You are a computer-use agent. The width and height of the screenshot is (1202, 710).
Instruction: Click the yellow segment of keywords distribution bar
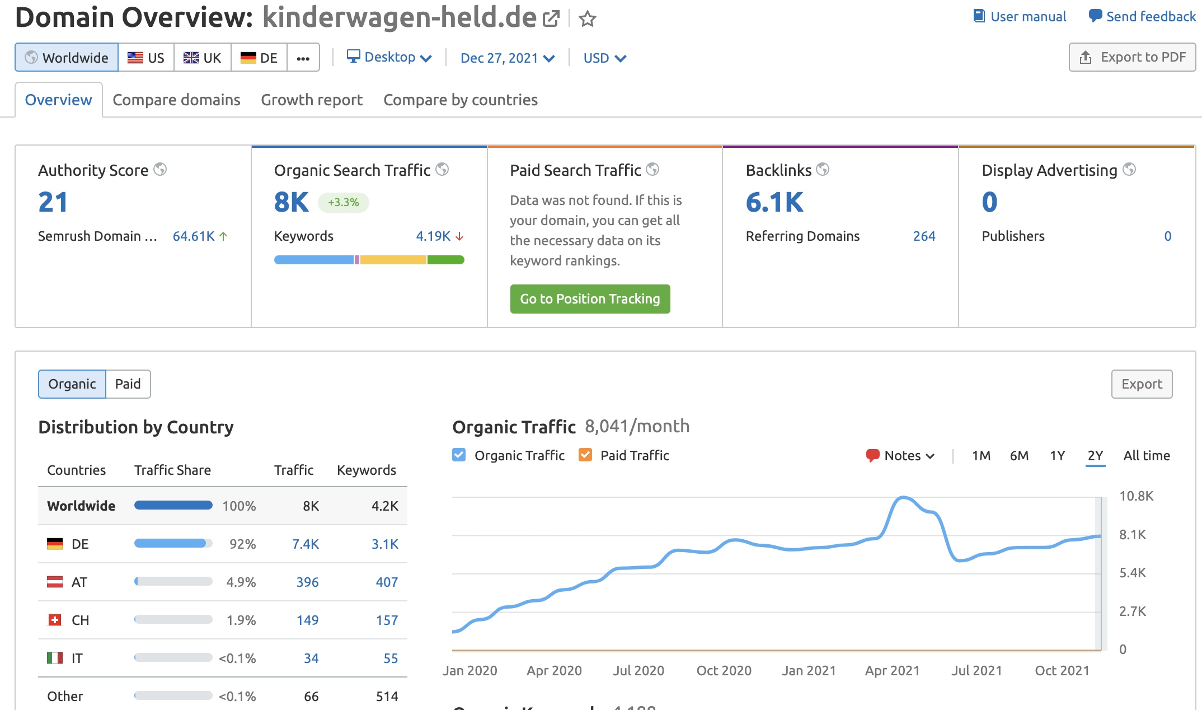tap(393, 260)
